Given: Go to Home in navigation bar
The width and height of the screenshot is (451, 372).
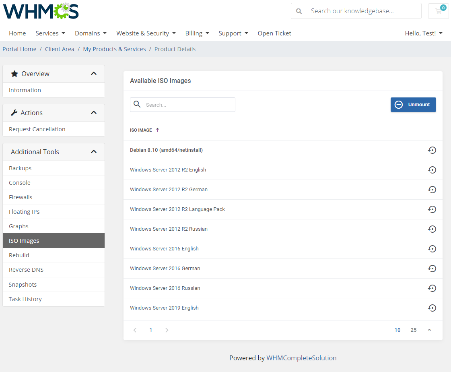Looking at the screenshot, I should coord(17,33).
